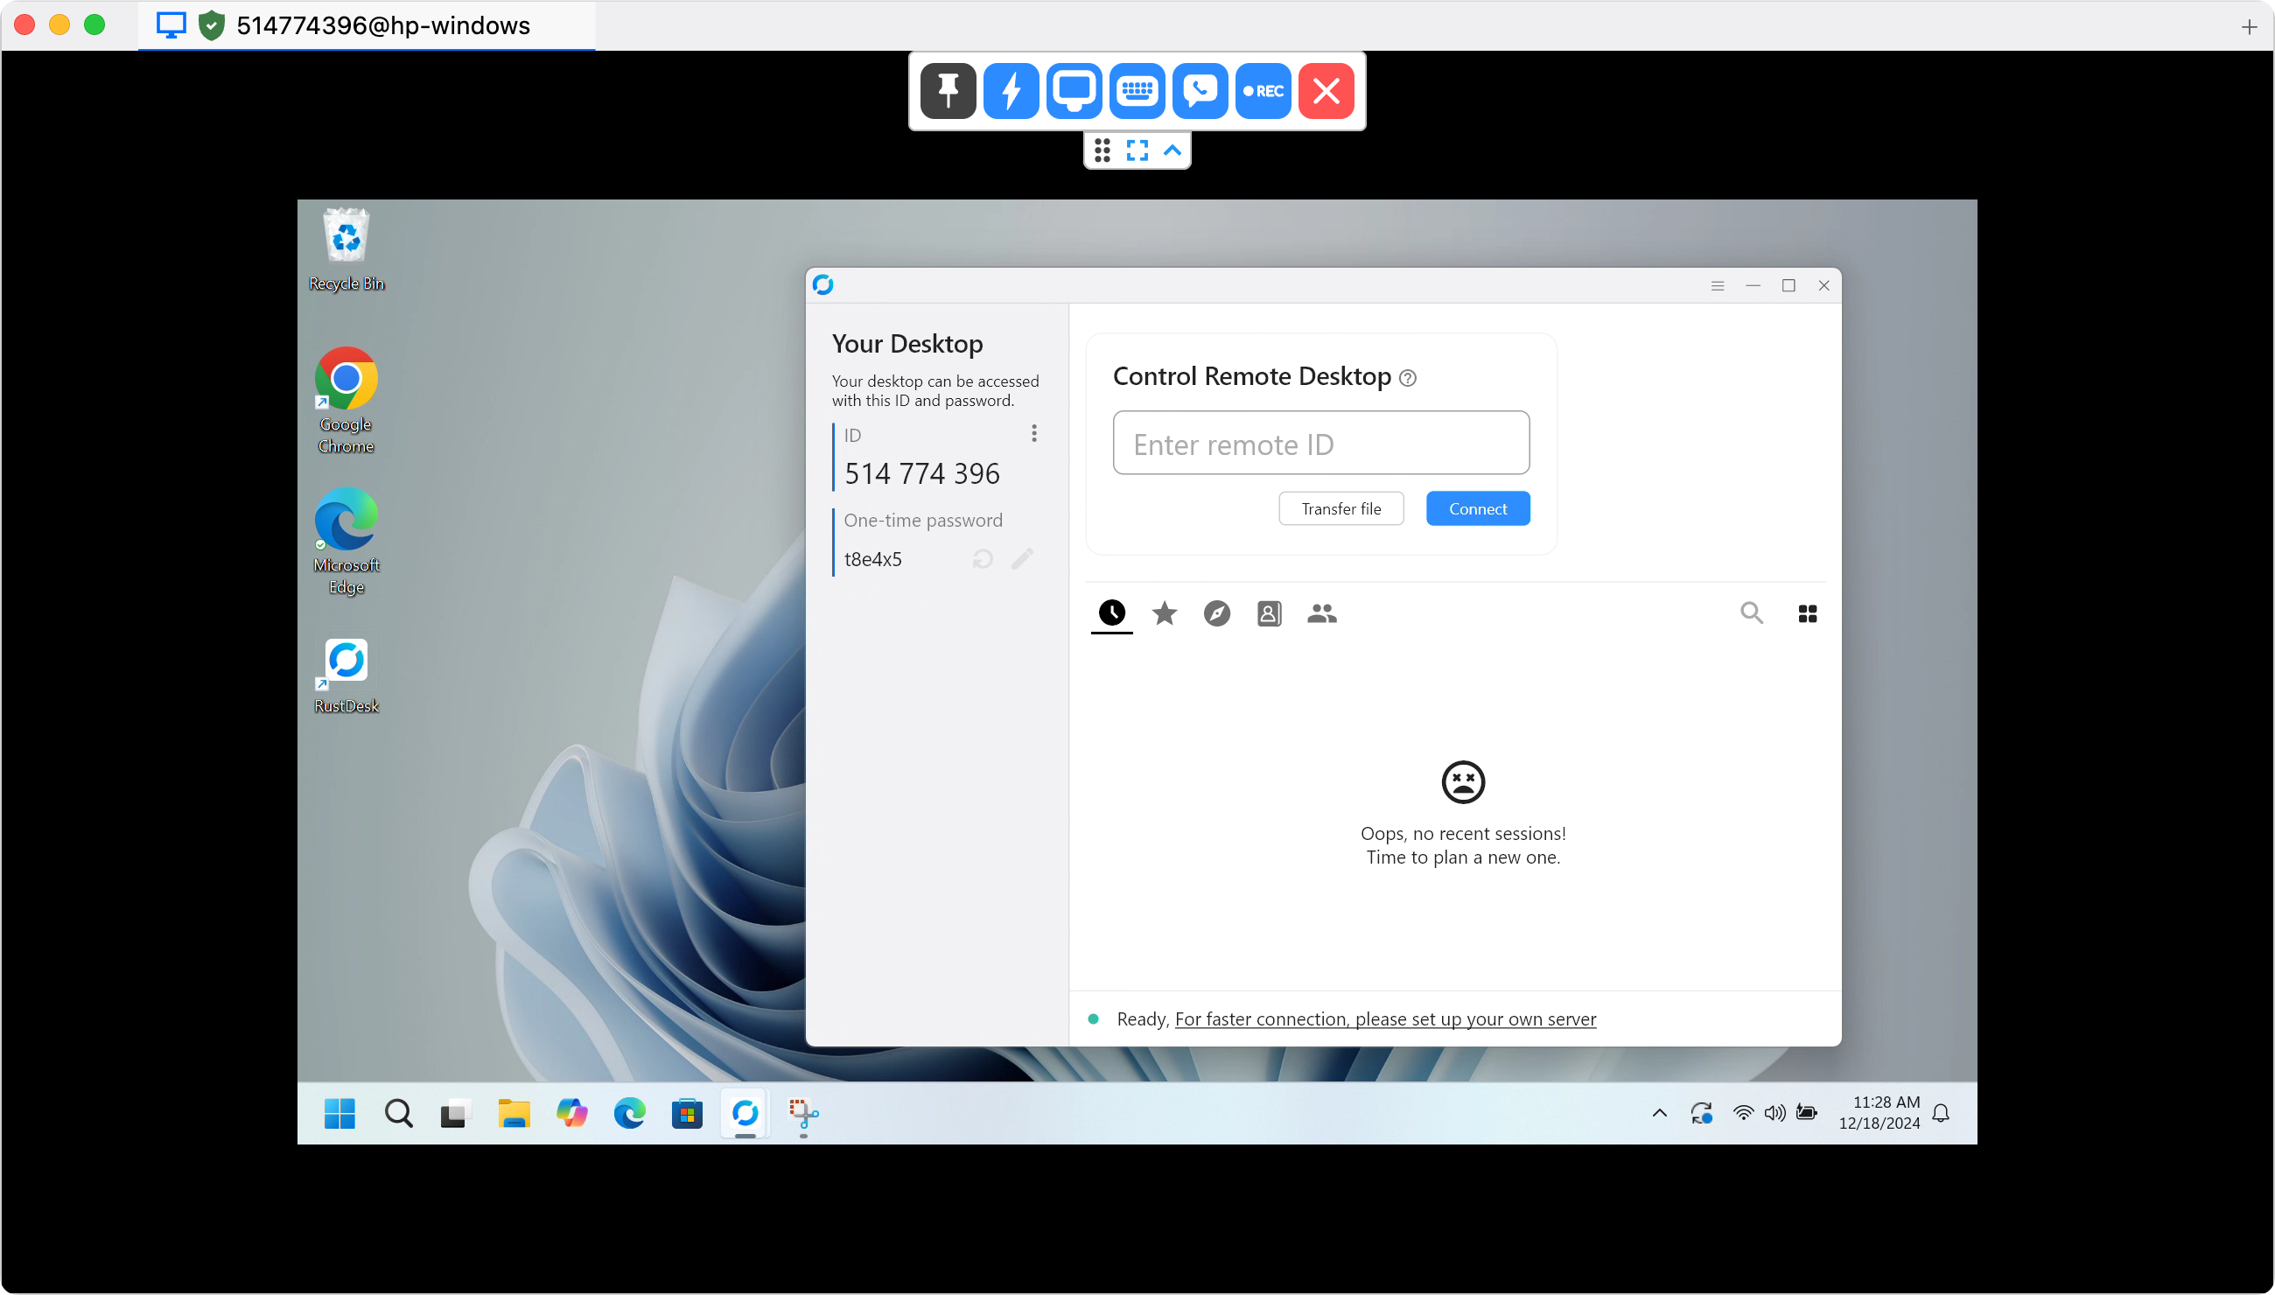Viewport: 2275px width, 1295px height.
Task: Toggle fullscreen mode for remote session
Action: [x=1137, y=150]
